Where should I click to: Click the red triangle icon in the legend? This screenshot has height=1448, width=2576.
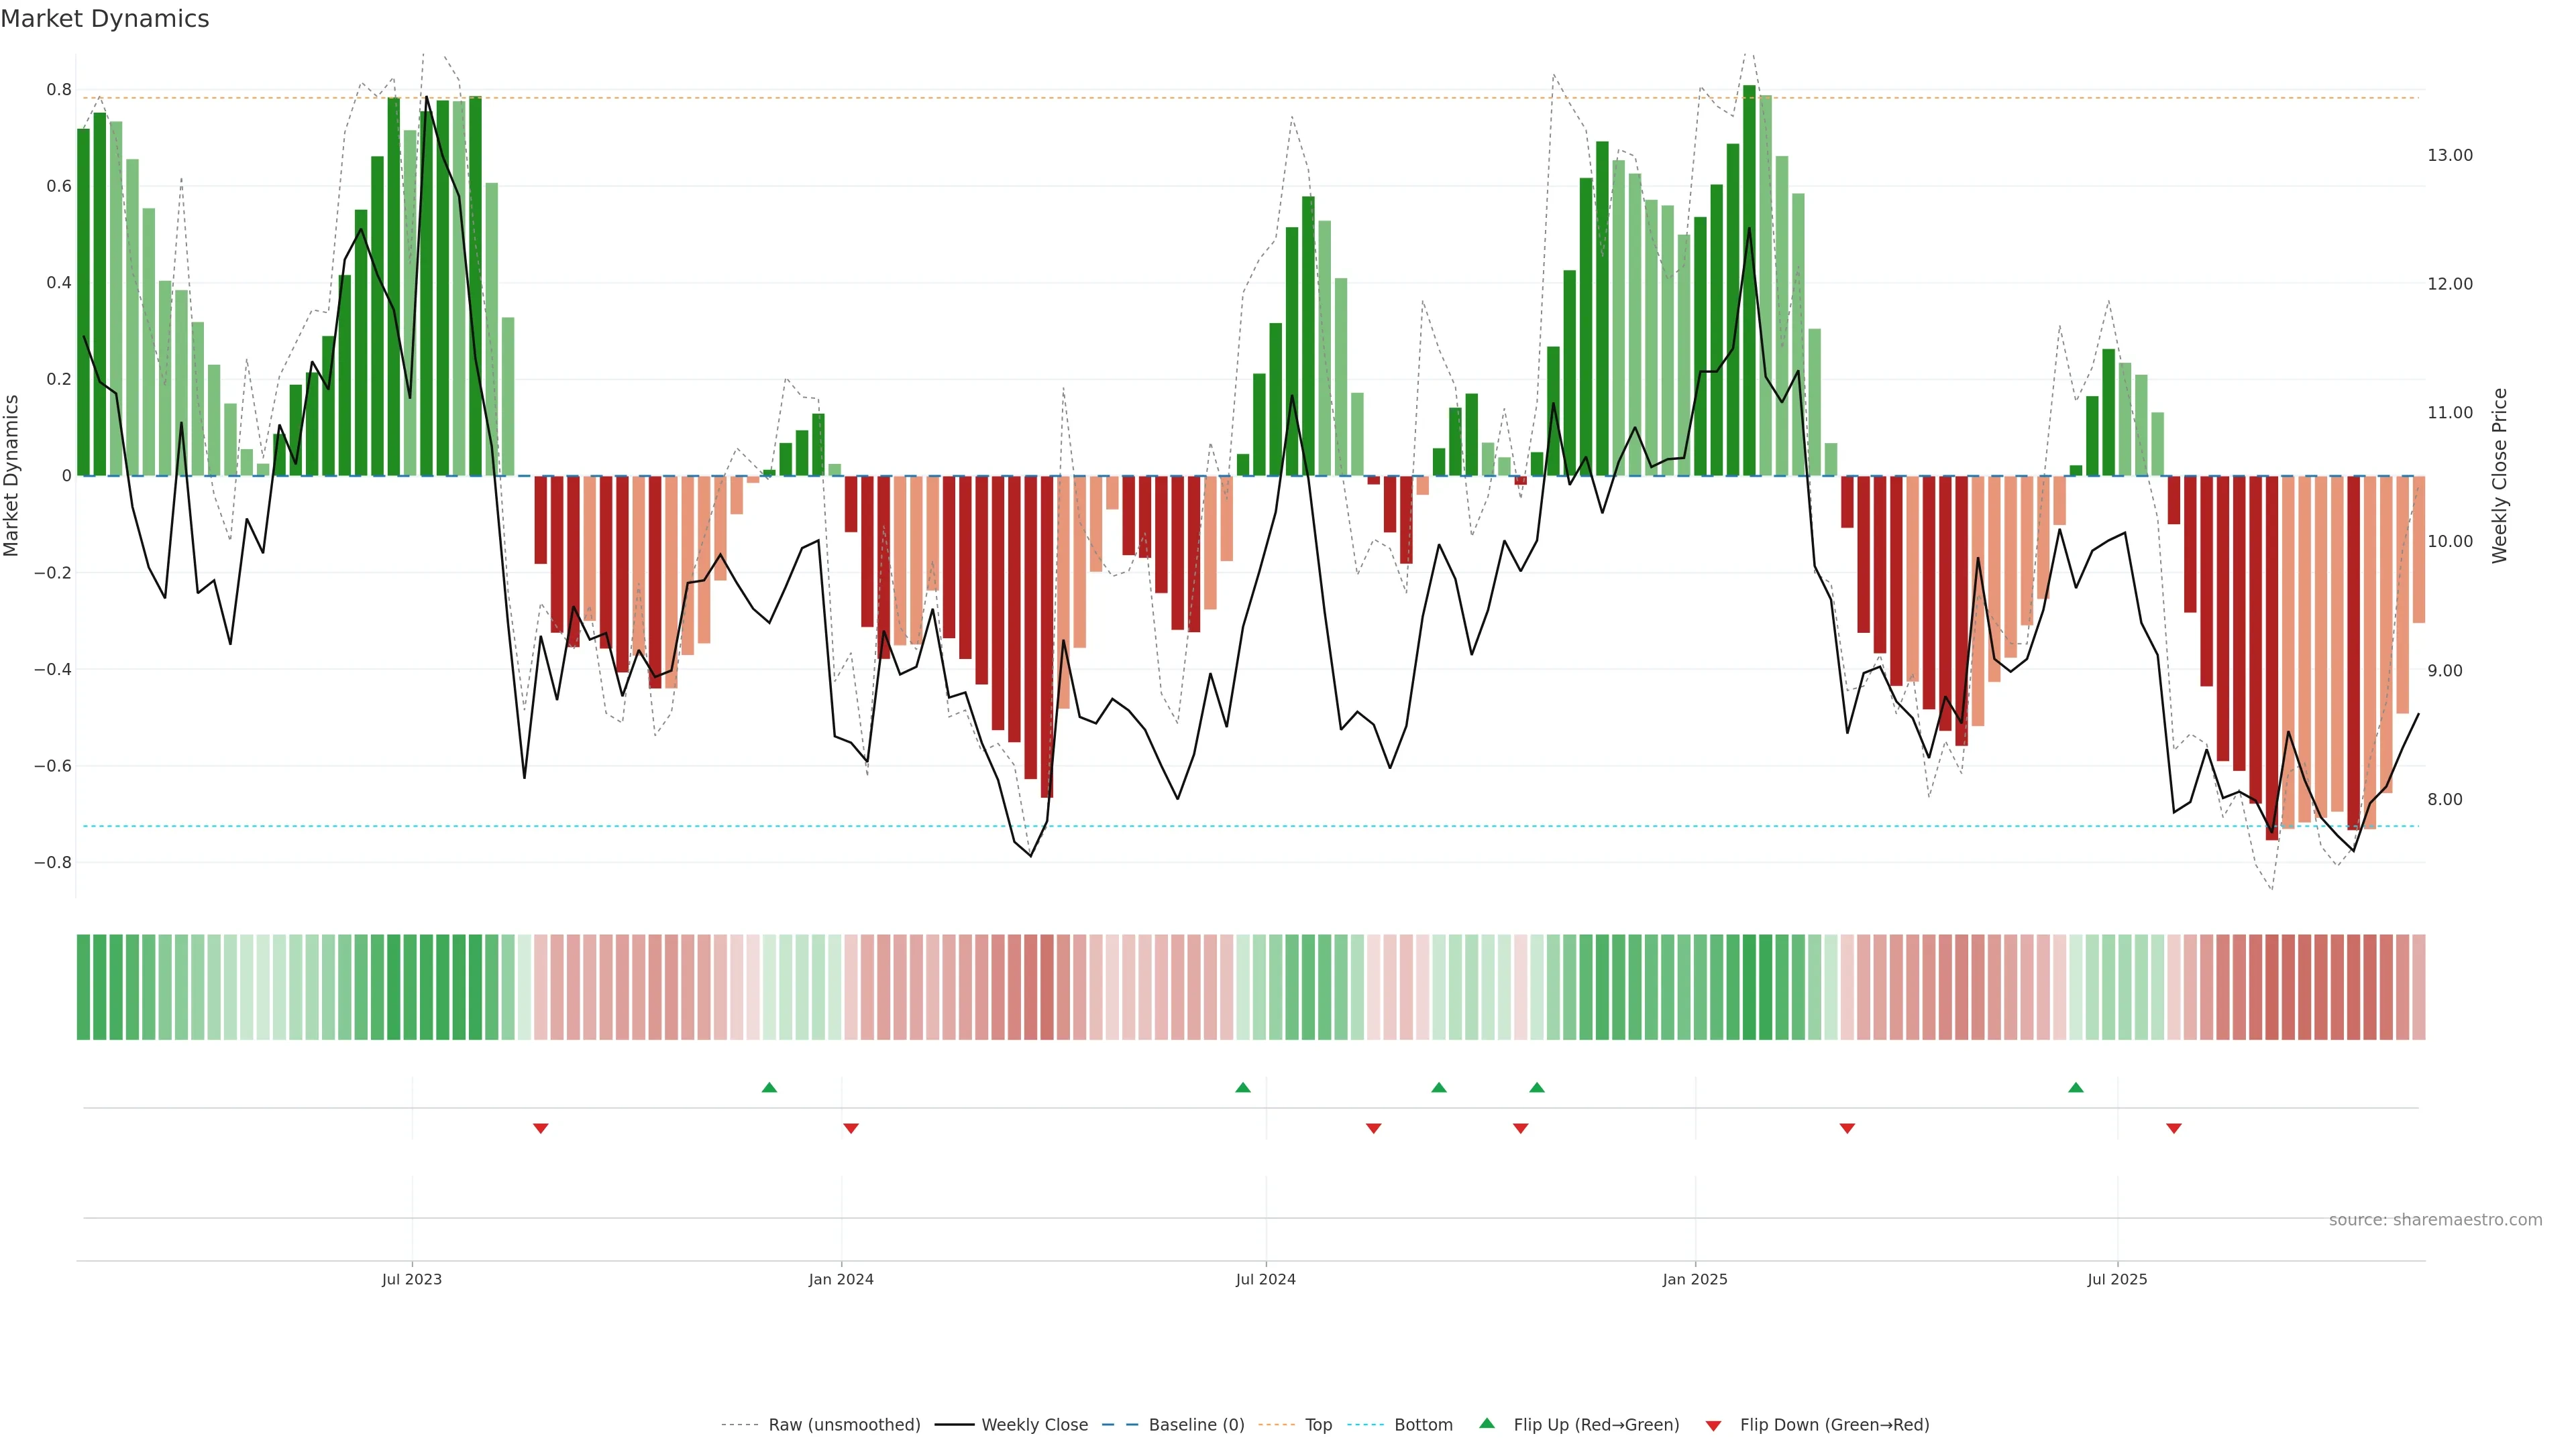click(x=1713, y=1426)
